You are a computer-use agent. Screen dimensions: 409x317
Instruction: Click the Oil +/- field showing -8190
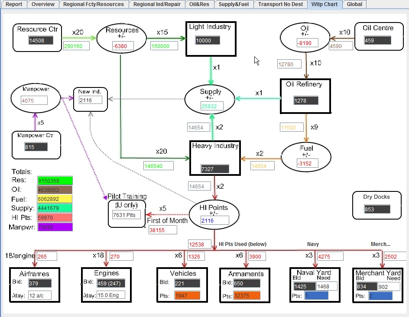[x=307, y=43]
